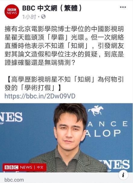Open the three-dot post options menu
Viewport: 133px width, 183px height.
pyautogui.click(x=123, y=7)
